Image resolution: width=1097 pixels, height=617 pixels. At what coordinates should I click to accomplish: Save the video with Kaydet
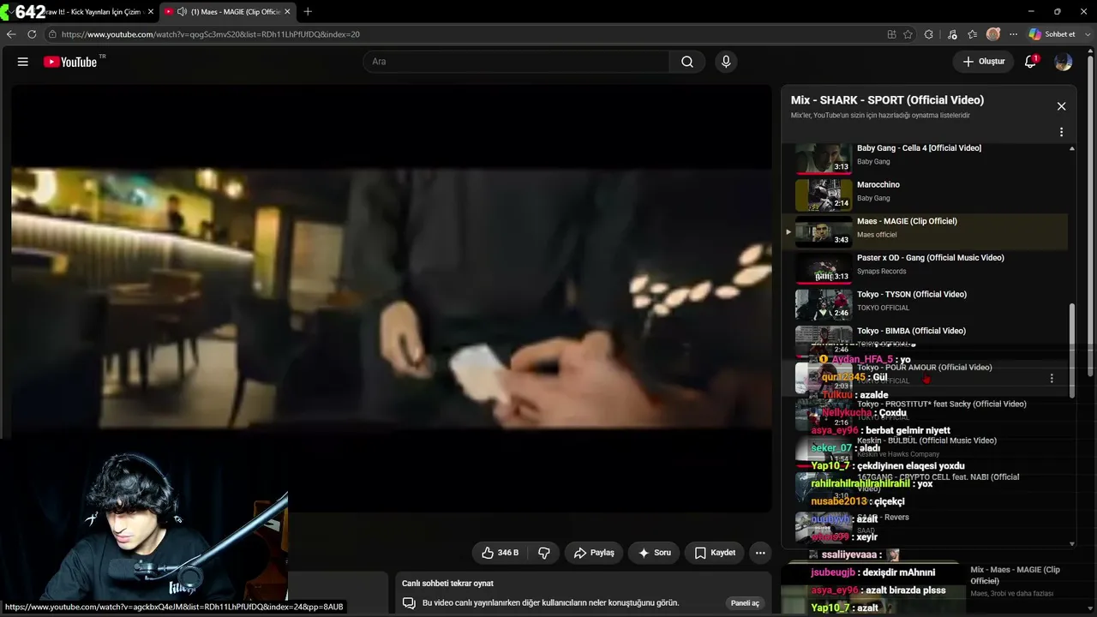714,553
